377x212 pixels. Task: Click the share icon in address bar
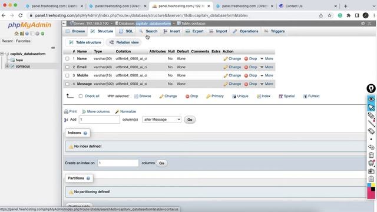coord(320,15)
